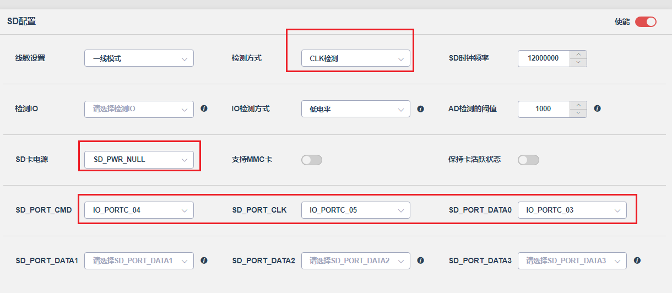The height and width of the screenshot is (293, 672).
Task: Click the SD_PORT_DATA0 label
Action: [x=480, y=210]
